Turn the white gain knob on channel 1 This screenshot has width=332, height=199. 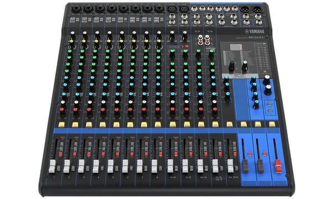point(72,35)
